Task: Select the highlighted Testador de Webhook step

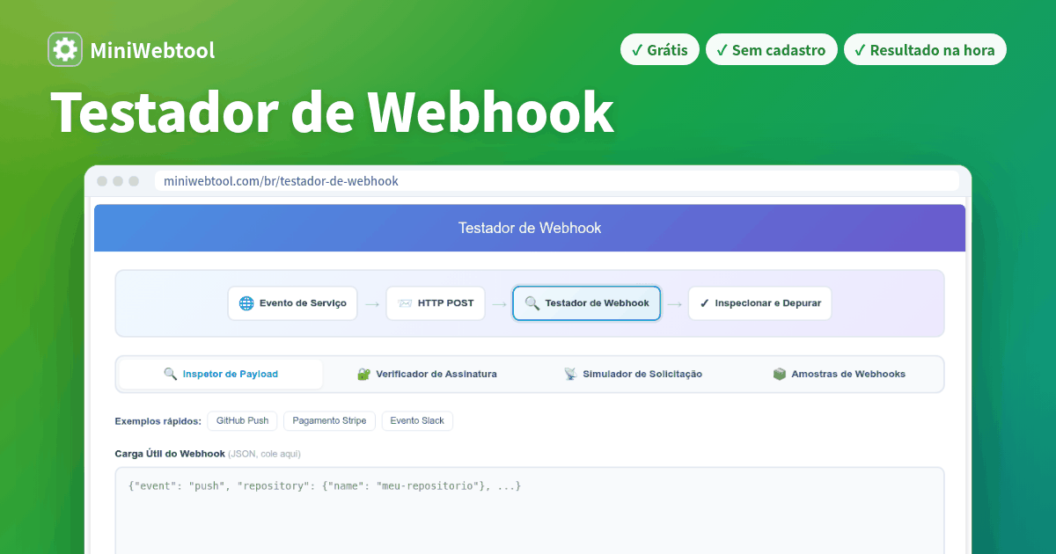Action: tap(586, 303)
